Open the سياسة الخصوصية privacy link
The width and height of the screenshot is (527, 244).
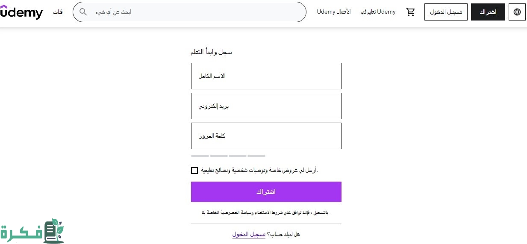click(230, 212)
